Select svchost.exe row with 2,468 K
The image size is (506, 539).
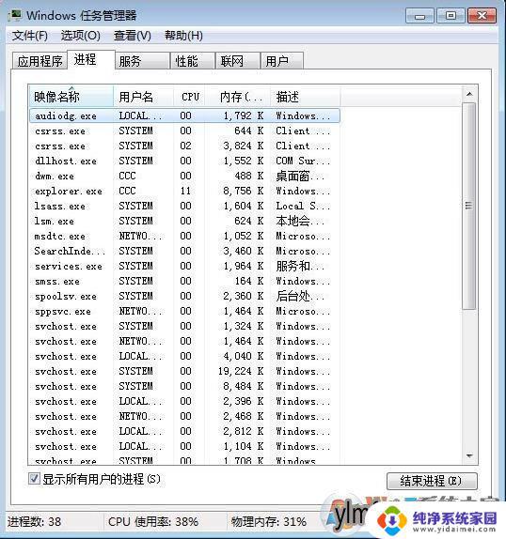184,416
